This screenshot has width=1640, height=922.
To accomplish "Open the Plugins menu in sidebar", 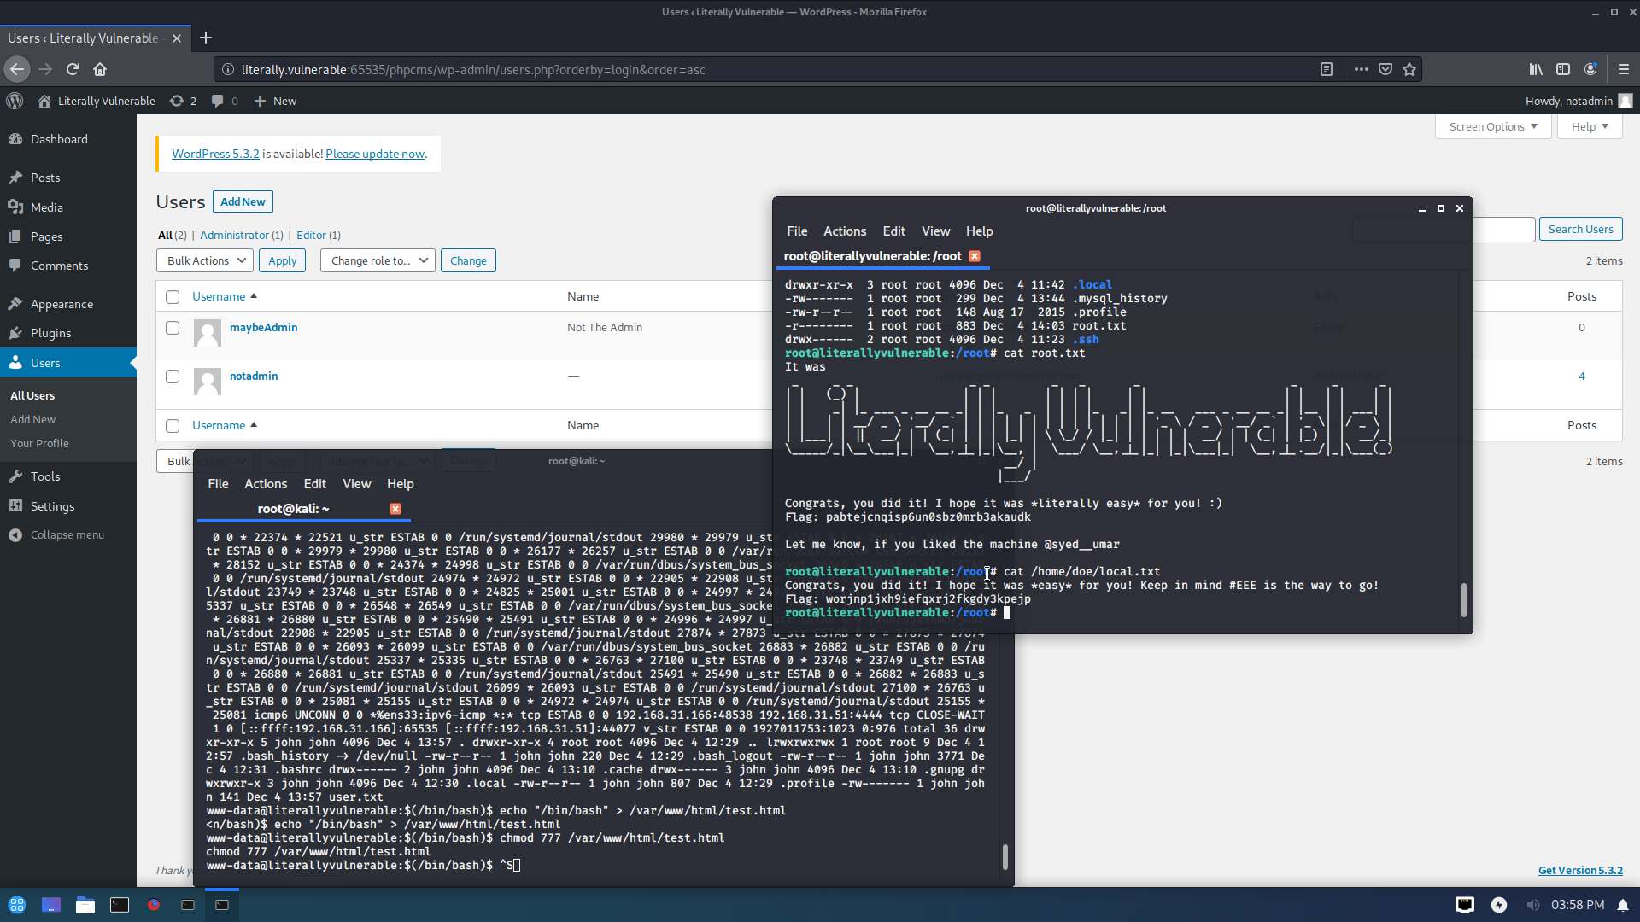I will 50,333.
